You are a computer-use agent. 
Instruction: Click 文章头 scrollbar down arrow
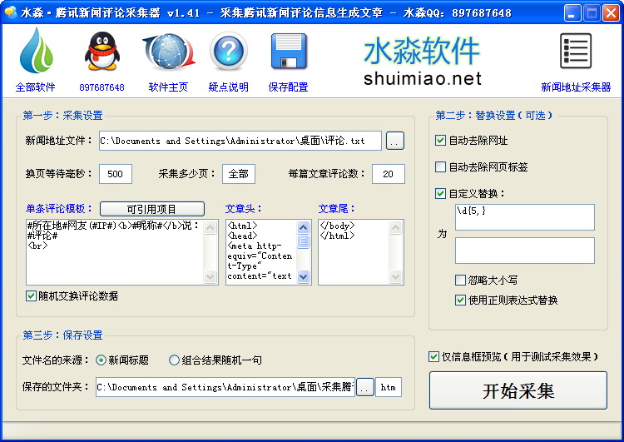point(303,276)
